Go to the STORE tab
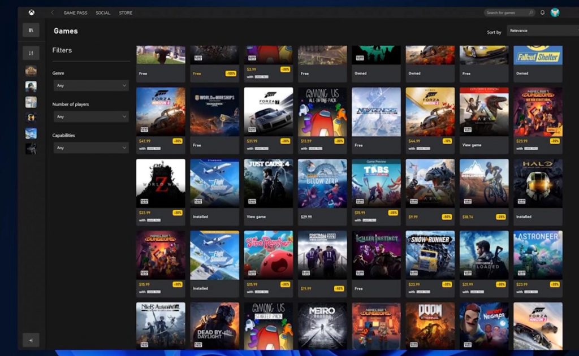The height and width of the screenshot is (356, 579). point(126,13)
